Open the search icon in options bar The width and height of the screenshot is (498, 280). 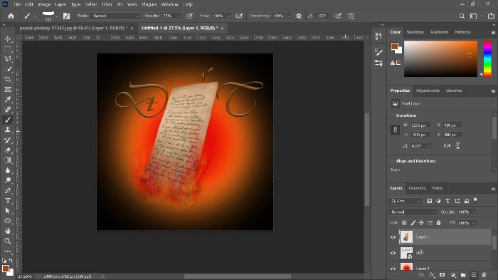[x=462, y=16]
